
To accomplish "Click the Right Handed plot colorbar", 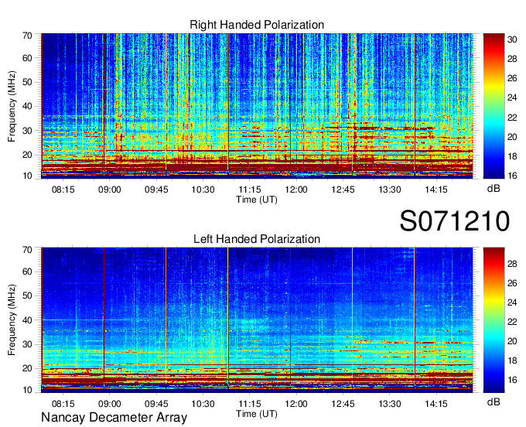I will 494,106.
